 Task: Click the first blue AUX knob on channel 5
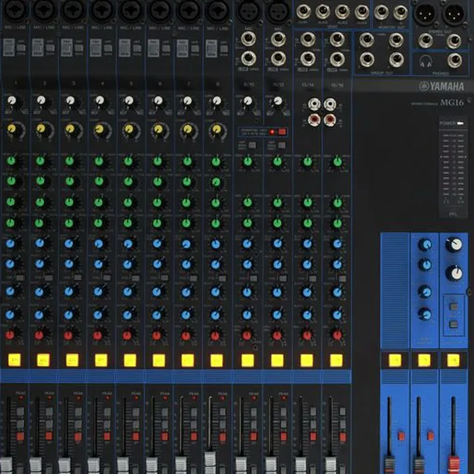tap(128, 244)
